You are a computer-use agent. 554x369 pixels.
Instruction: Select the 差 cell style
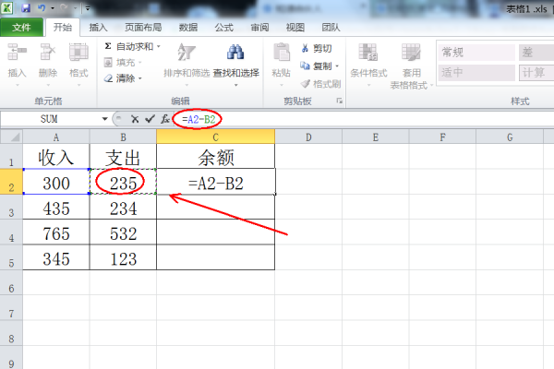click(536, 53)
